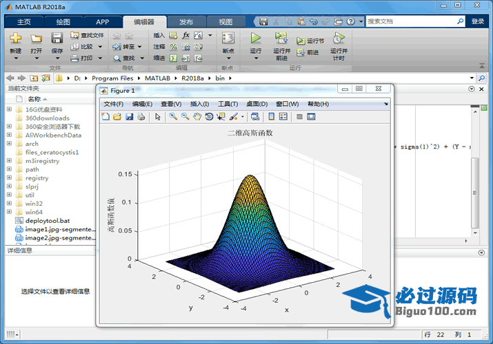This screenshot has width=493, height=344.
Task: Open the Figure 1 Edit (编辑) menu
Action: pyautogui.click(x=142, y=104)
